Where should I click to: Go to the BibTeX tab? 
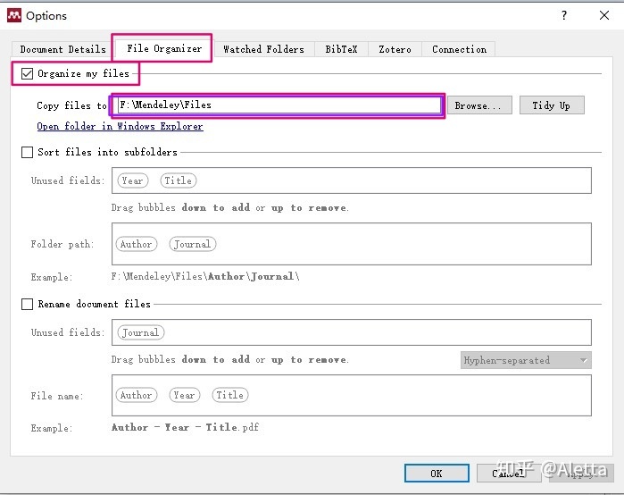(341, 49)
